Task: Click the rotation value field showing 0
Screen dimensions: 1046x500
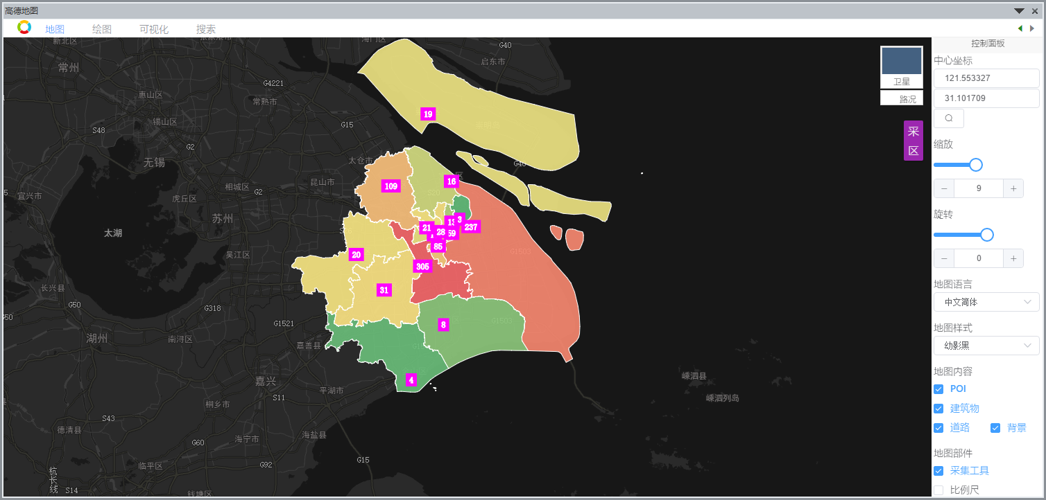Action: point(979,258)
